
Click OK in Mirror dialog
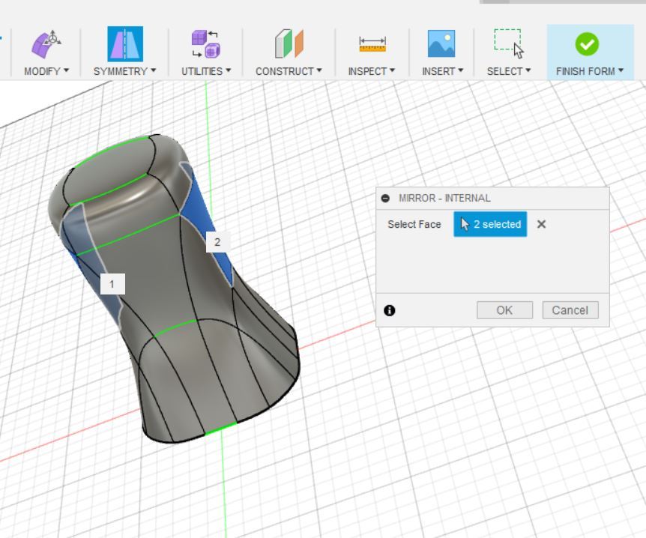tap(504, 310)
